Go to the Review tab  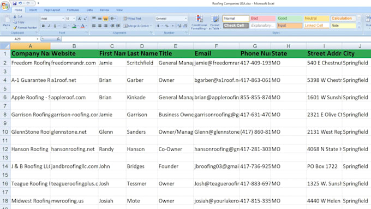[x=105, y=10]
